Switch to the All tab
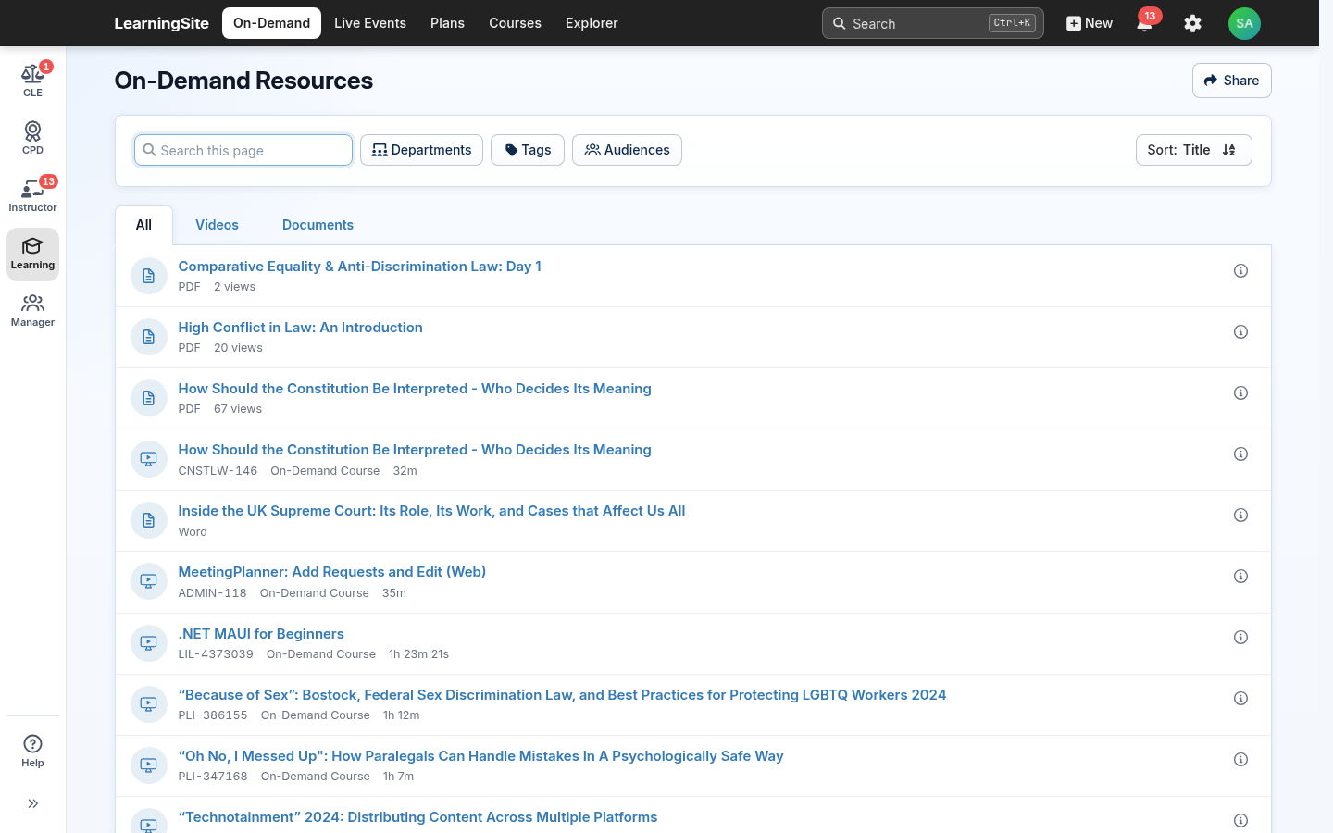 143,225
